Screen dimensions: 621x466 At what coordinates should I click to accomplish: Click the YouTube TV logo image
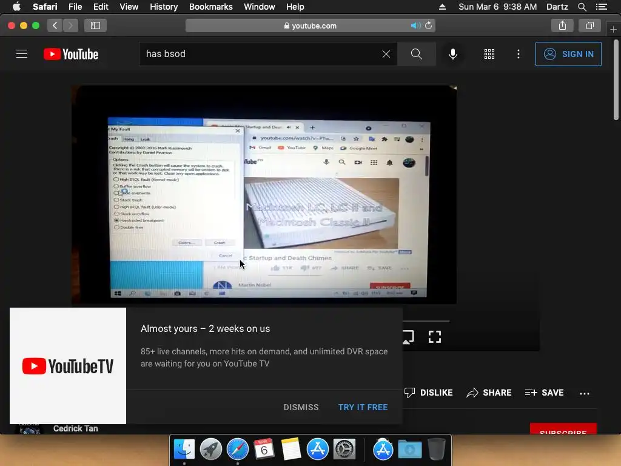[68, 366]
